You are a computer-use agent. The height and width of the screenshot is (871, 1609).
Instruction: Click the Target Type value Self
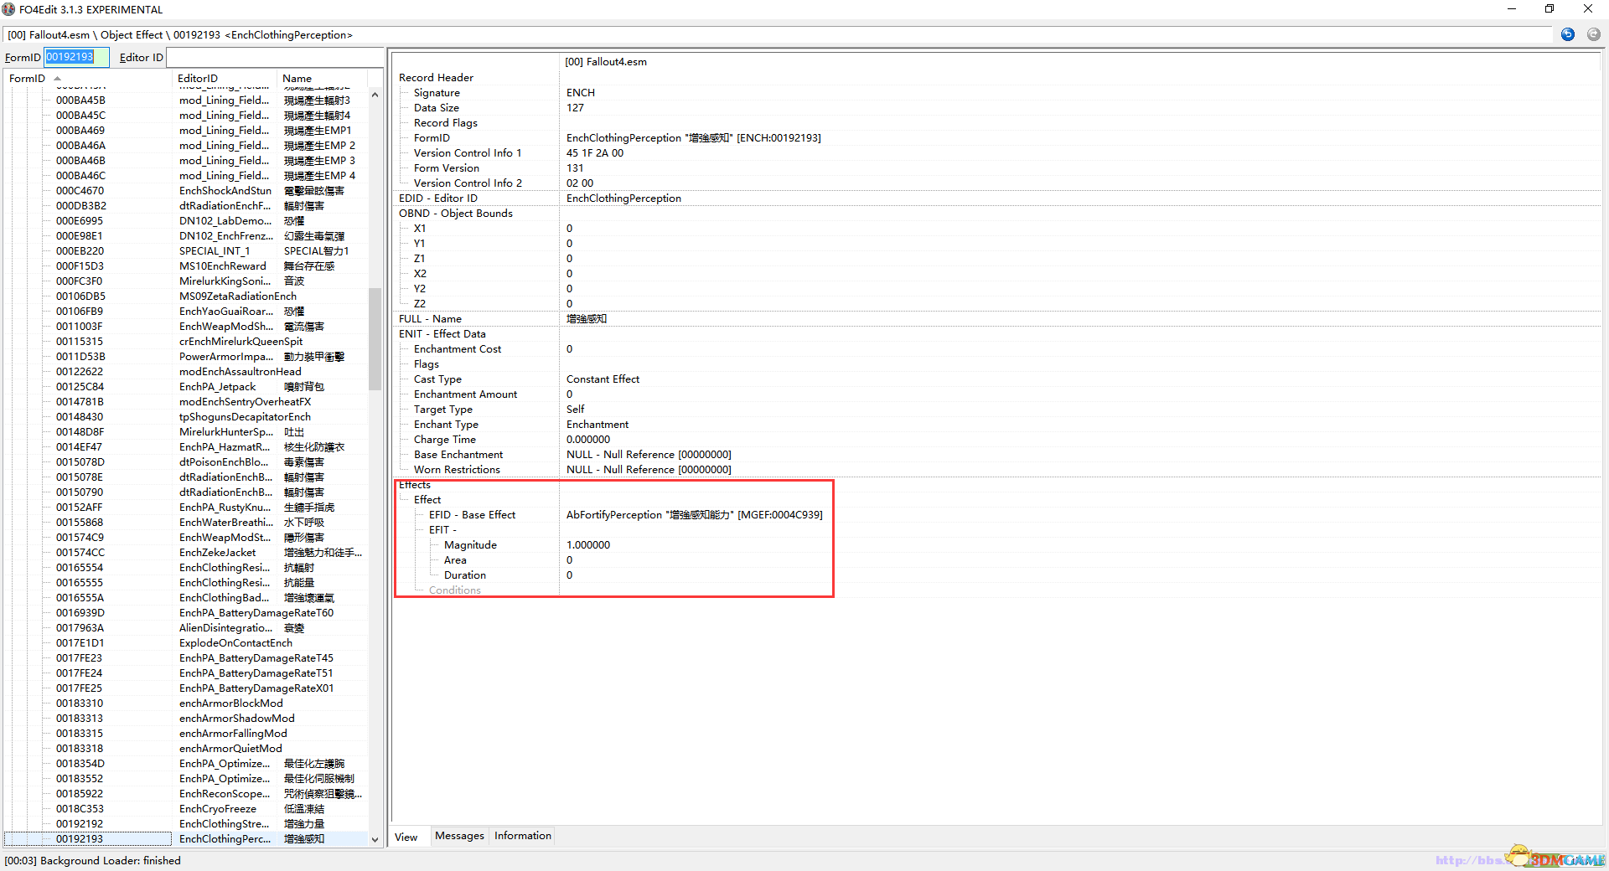575,410
